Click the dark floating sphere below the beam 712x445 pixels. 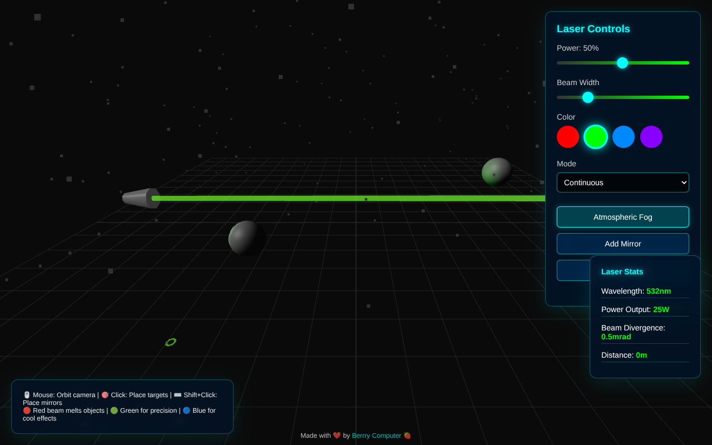pos(246,238)
